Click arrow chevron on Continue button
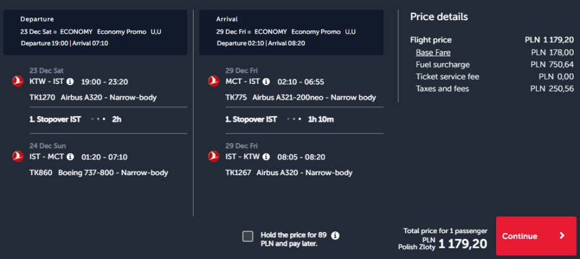The image size is (580, 259). click(562, 236)
